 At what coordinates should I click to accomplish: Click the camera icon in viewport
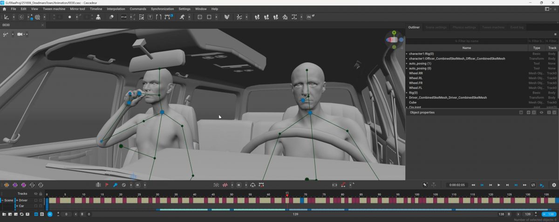pyautogui.click(x=20, y=34)
